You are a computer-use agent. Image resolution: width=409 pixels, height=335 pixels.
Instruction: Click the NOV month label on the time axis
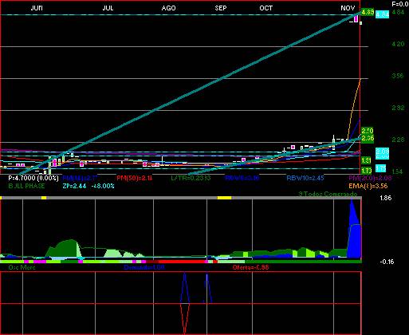pos(348,8)
